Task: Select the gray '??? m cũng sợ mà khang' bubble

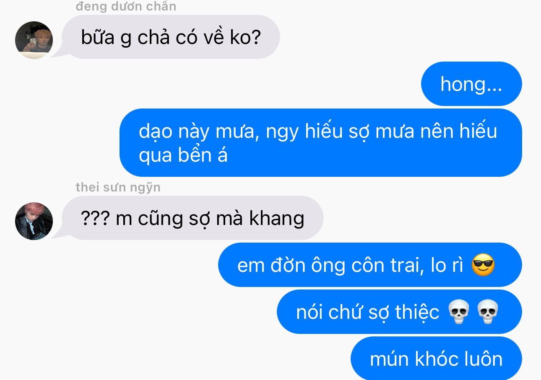Action: 192,218
